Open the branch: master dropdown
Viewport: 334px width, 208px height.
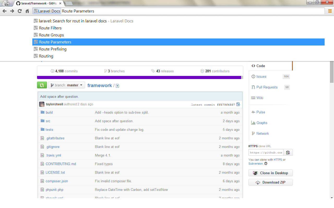click(67, 85)
